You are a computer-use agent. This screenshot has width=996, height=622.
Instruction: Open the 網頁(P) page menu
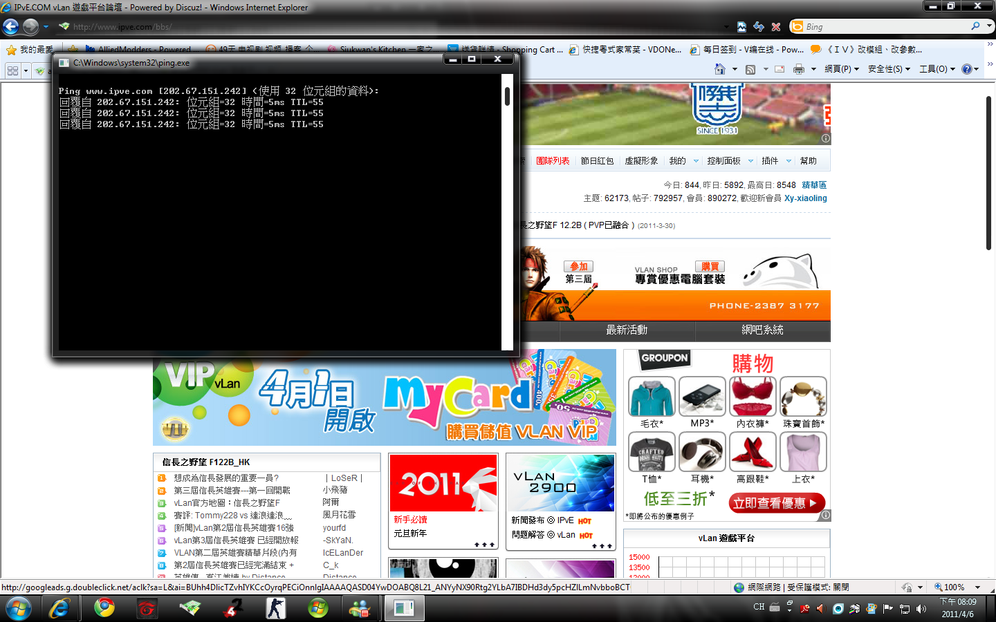click(x=841, y=69)
